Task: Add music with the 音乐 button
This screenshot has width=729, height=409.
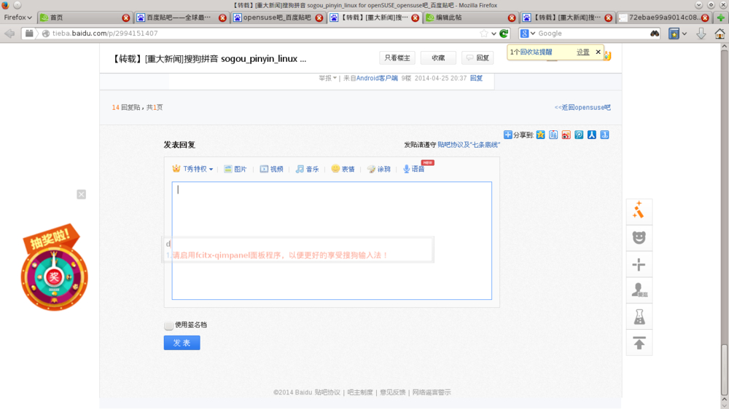Action: [308, 169]
